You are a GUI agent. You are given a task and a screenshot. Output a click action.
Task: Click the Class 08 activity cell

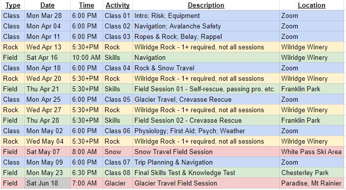tap(117, 173)
